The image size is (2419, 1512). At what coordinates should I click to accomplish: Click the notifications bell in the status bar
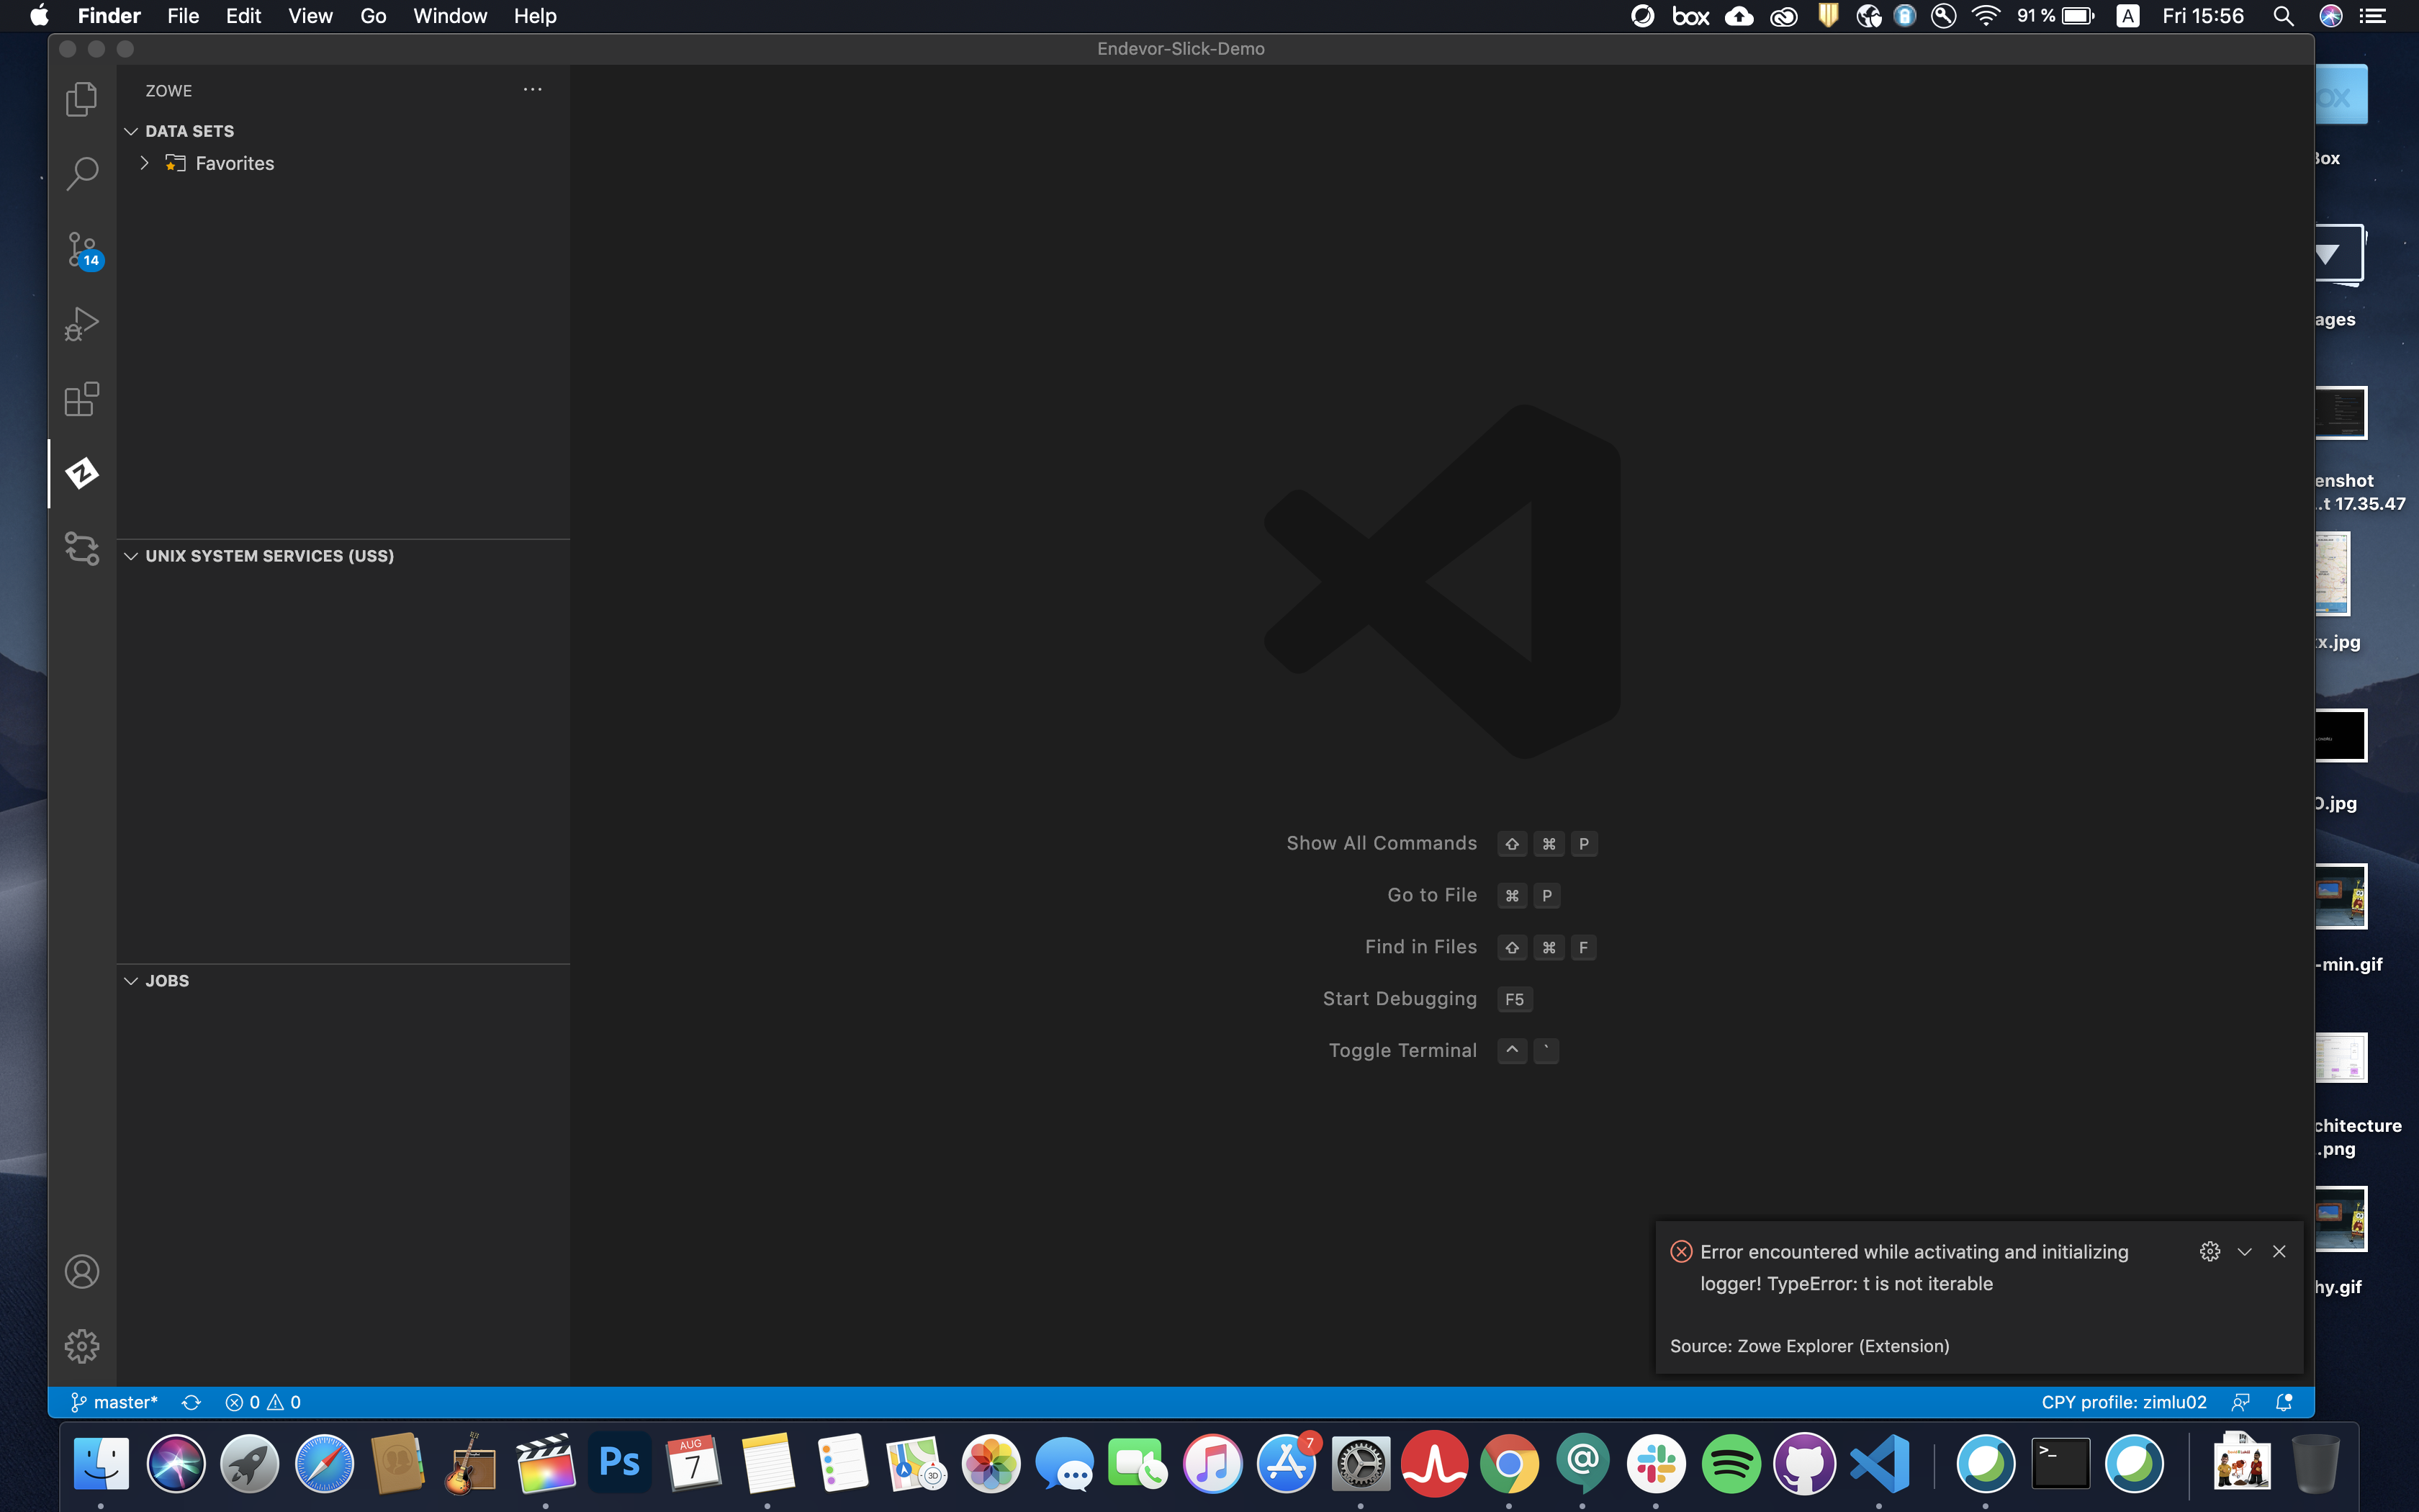pyautogui.click(x=2285, y=1401)
